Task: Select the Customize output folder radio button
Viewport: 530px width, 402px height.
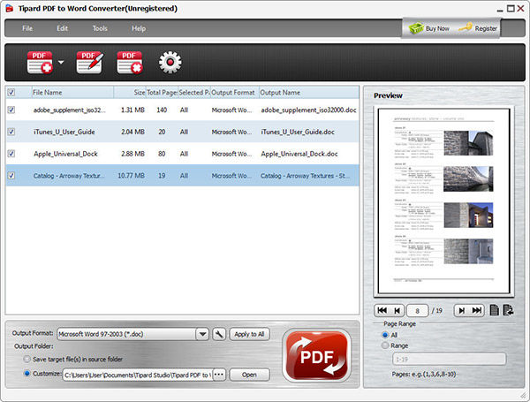Action: pos(27,374)
